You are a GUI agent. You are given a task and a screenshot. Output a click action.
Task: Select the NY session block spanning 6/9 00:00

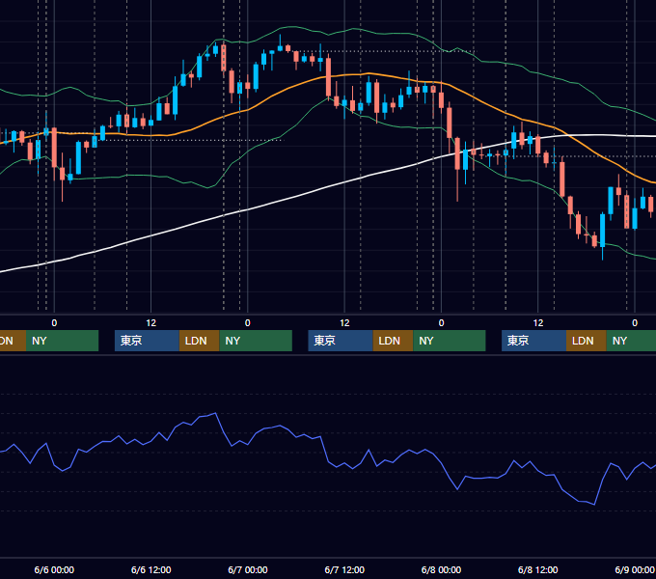coord(631,341)
